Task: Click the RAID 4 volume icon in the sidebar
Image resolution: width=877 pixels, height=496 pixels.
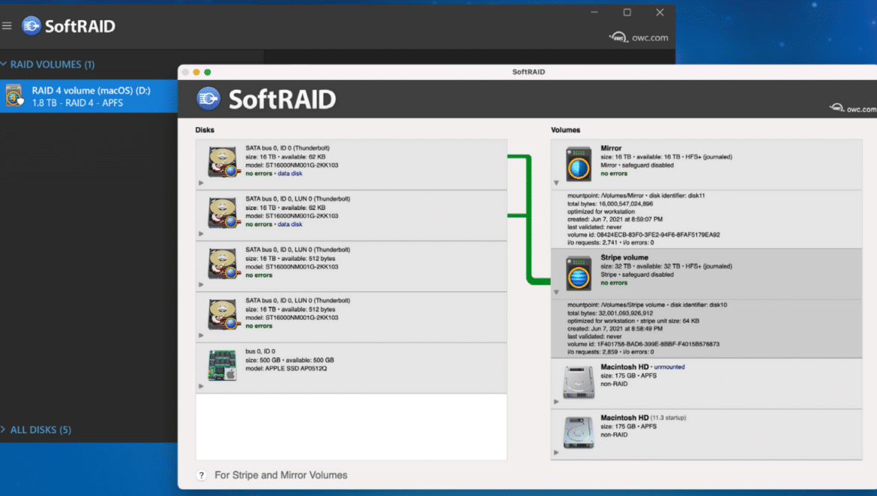Action: (14, 96)
